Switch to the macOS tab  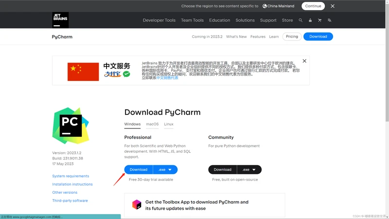pos(152,124)
